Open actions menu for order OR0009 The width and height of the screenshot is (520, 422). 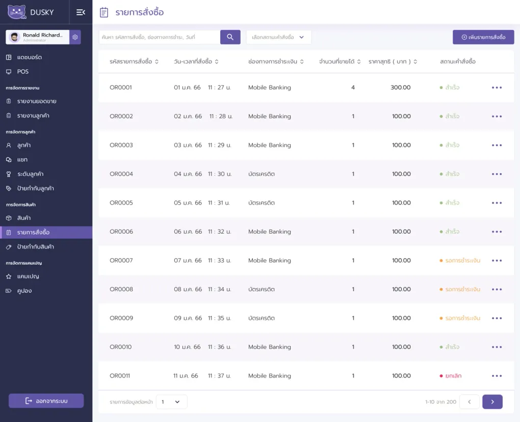[497, 318]
